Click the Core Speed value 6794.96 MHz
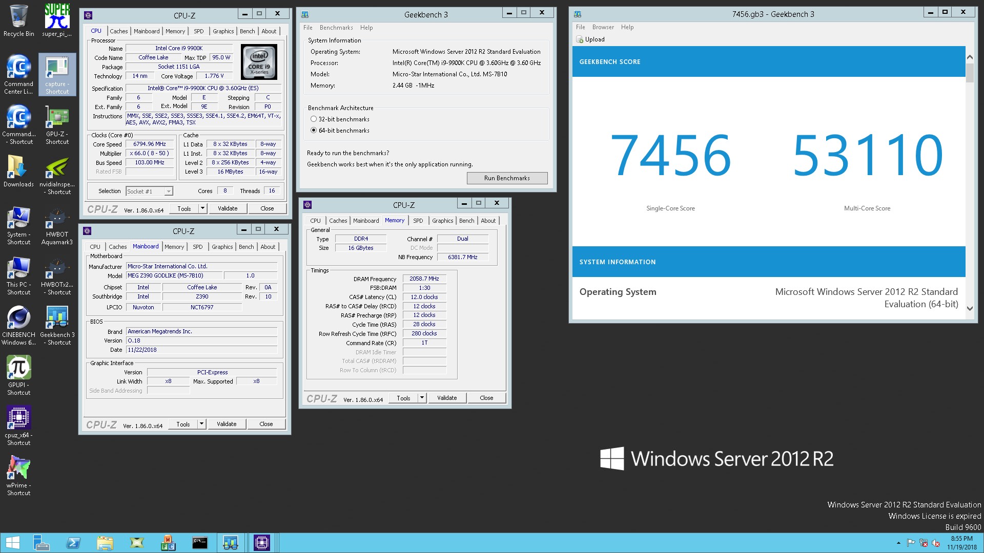Image resolution: width=984 pixels, height=553 pixels. (150, 144)
